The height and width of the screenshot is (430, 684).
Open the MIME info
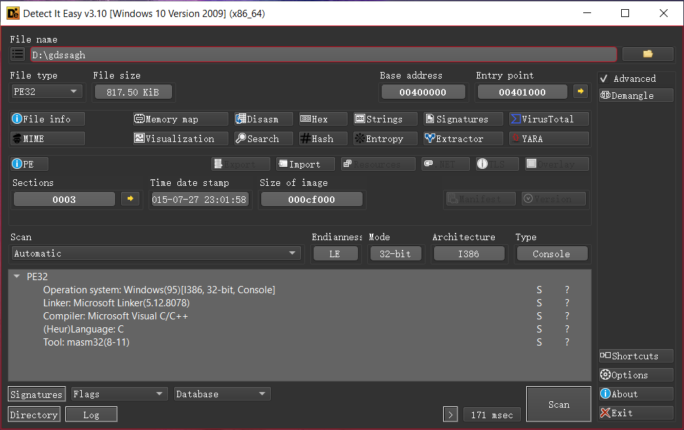click(48, 139)
